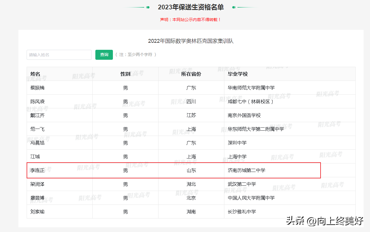Click 中国人民大学附属中学 school cell

251,198
